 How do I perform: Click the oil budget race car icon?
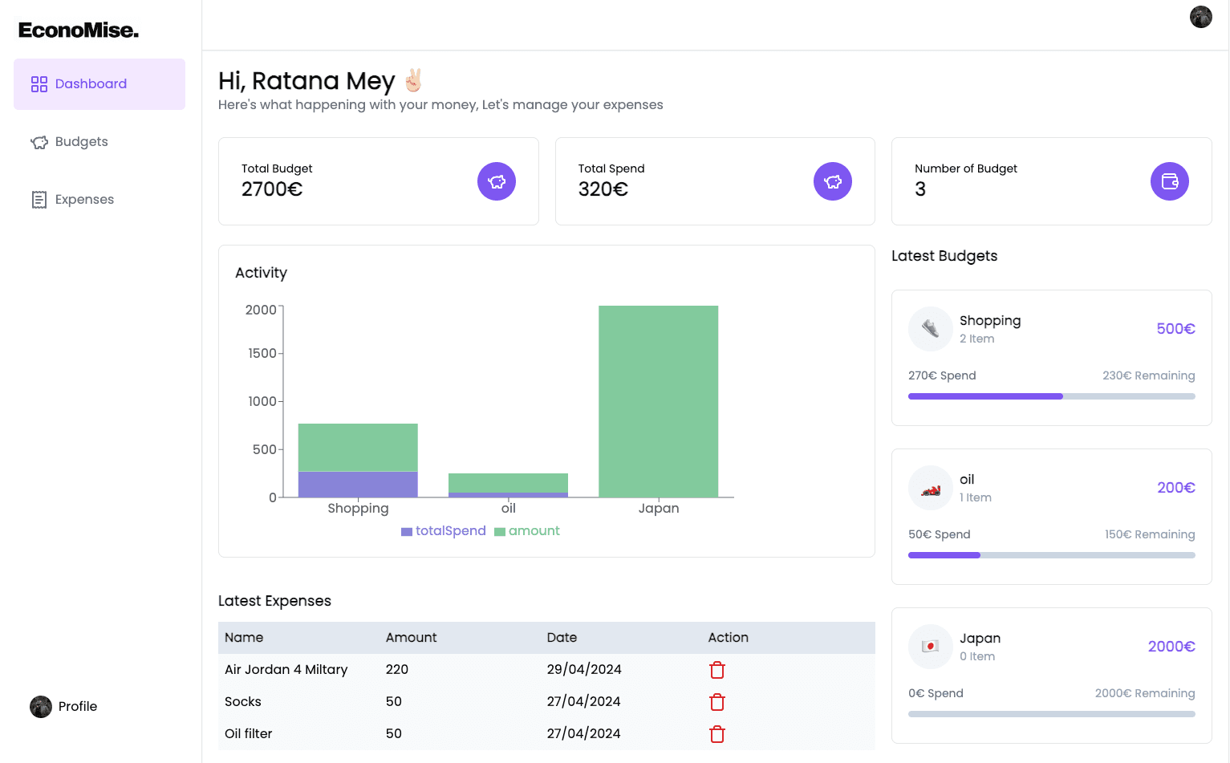pos(931,488)
